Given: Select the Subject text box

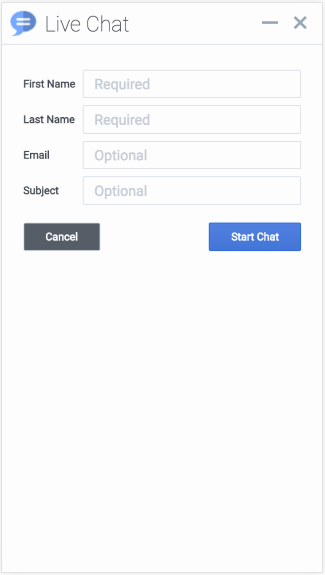Looking at the screenshot, I should pos(191,191).
